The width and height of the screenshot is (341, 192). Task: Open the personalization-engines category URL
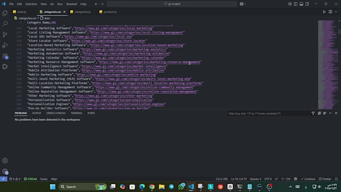coord(118,104)
